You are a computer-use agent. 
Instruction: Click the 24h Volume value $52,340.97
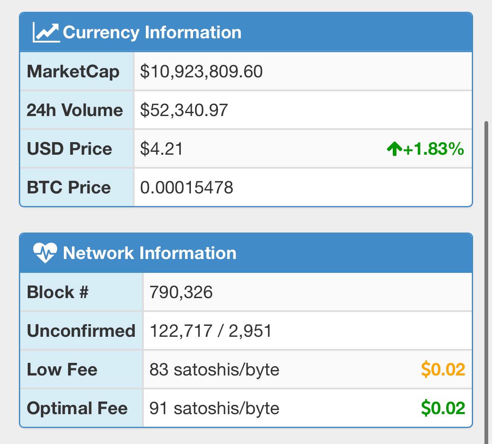point(184,110)
